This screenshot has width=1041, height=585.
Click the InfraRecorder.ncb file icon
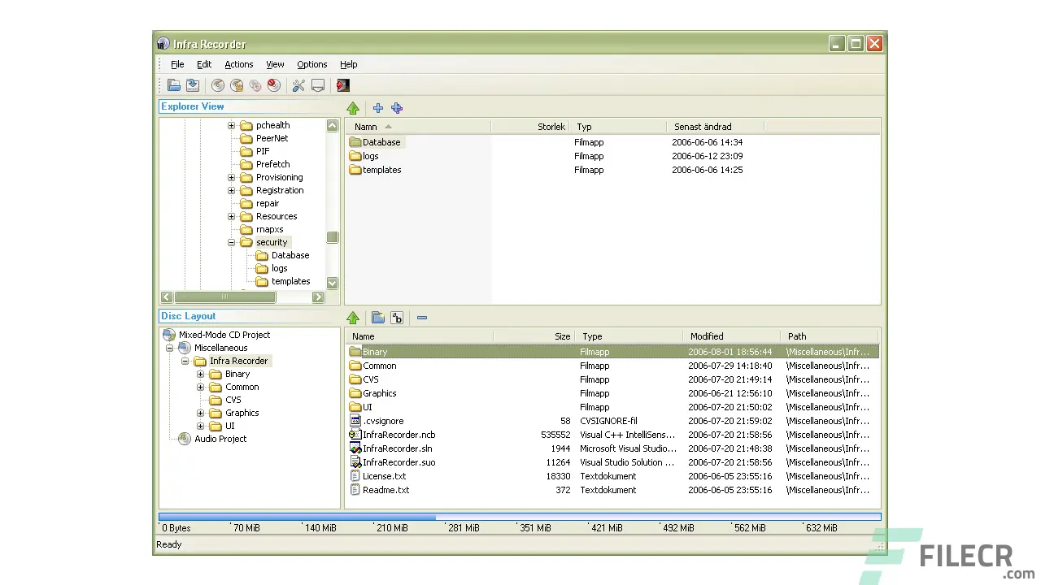click(x=355, y=435)
